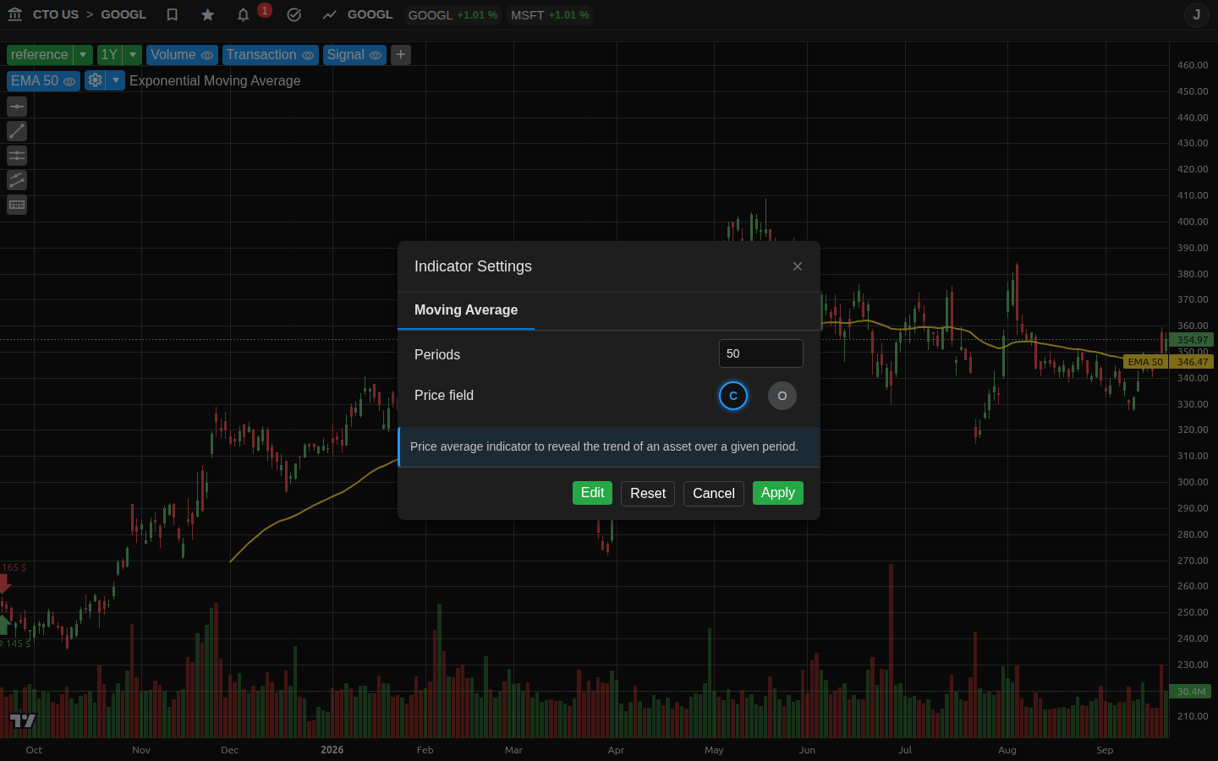This screenshot has width=1218, height=761.
Task: Click the Periods input field
Action: coord(761,353)
